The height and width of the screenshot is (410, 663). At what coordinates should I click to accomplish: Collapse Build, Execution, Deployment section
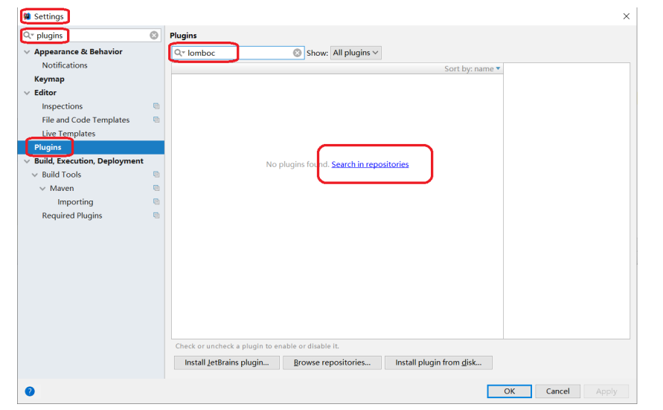coord(28,161)
